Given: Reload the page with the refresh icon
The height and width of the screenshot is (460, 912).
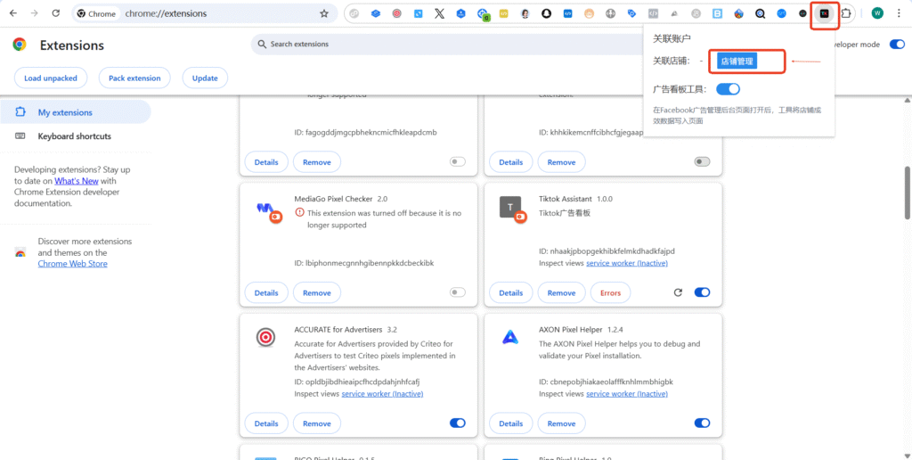Looking at the screenshot, I should [x=56, y=13].
